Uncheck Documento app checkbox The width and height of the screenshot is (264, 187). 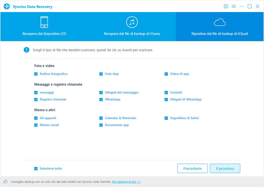tap(101, 125)
